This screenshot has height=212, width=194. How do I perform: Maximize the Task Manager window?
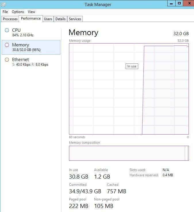pyautogui.click(x=179, y=3)
